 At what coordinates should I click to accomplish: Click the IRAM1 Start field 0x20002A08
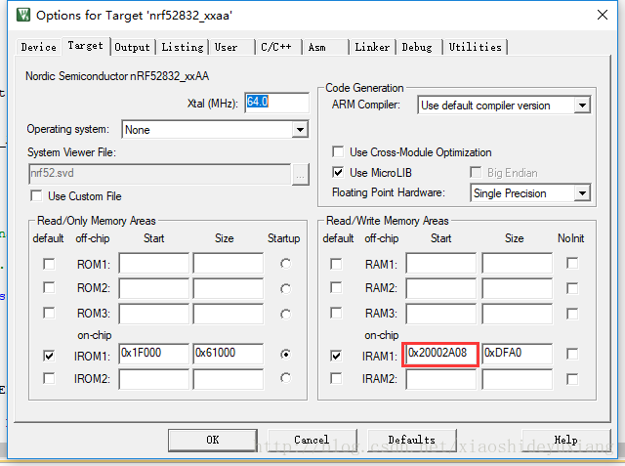tap(441, 354)
